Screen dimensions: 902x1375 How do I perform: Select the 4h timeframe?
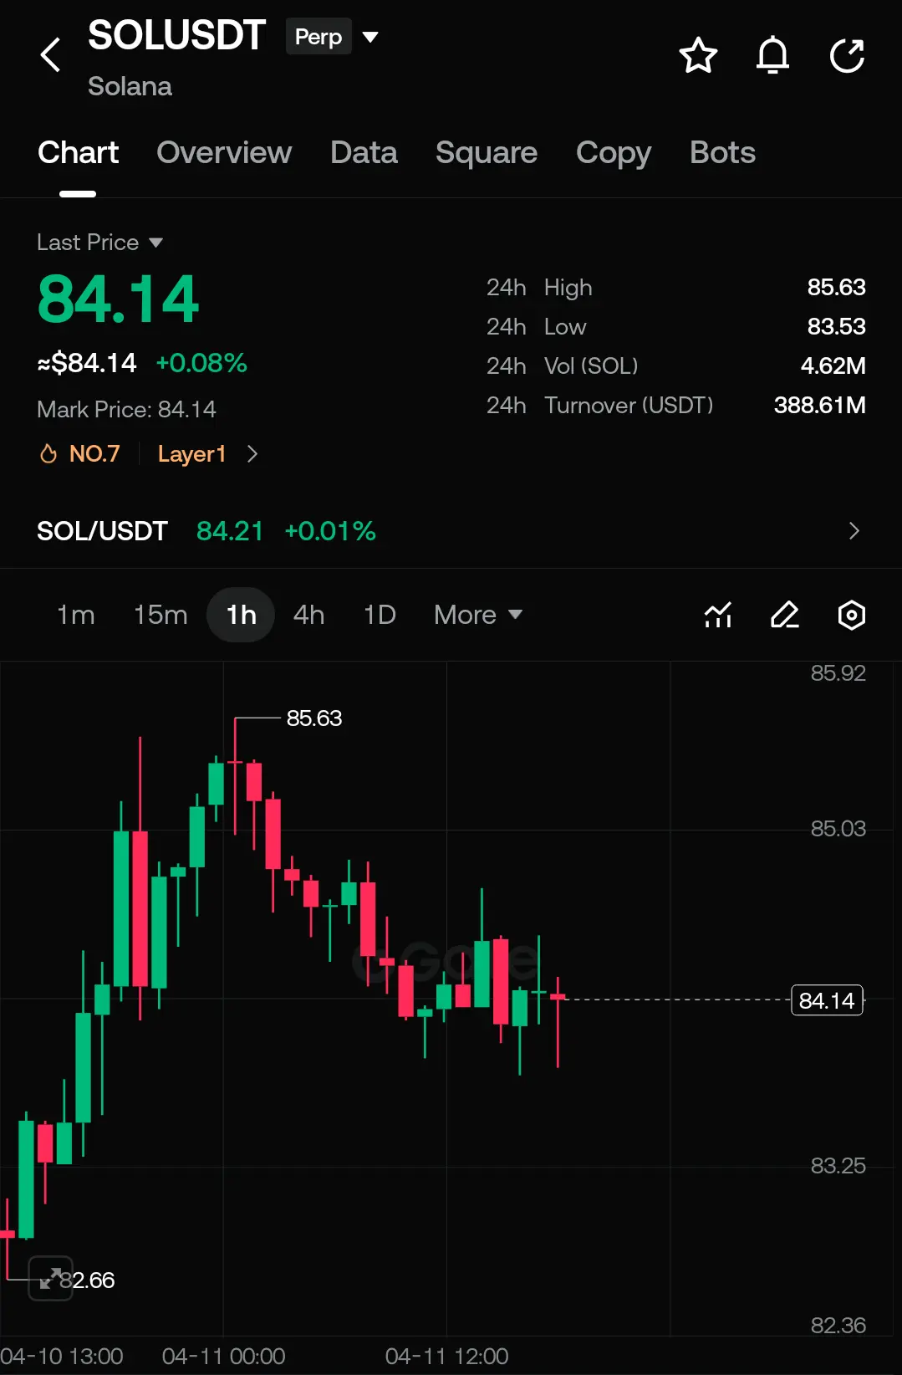(308, 615)
